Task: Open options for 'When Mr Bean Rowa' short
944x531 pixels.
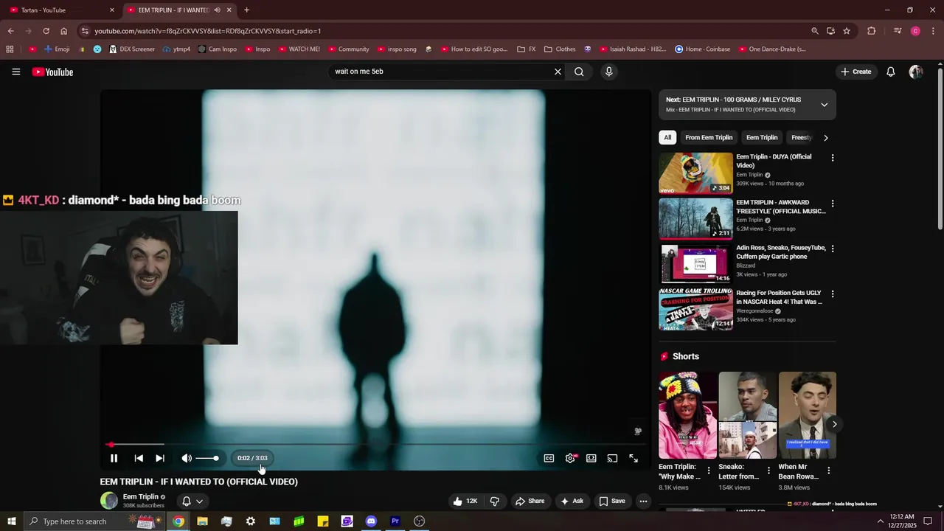Action: (x=828, y=471)
